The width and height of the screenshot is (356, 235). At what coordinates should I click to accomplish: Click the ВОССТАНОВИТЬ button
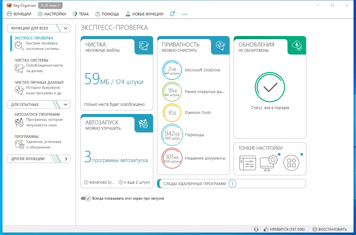pos(330,229)
